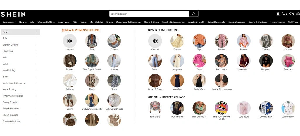This screenshot has width=300, height=136.
Task: Open Suits image in Curve Clothing
Action: pos(199,61)
